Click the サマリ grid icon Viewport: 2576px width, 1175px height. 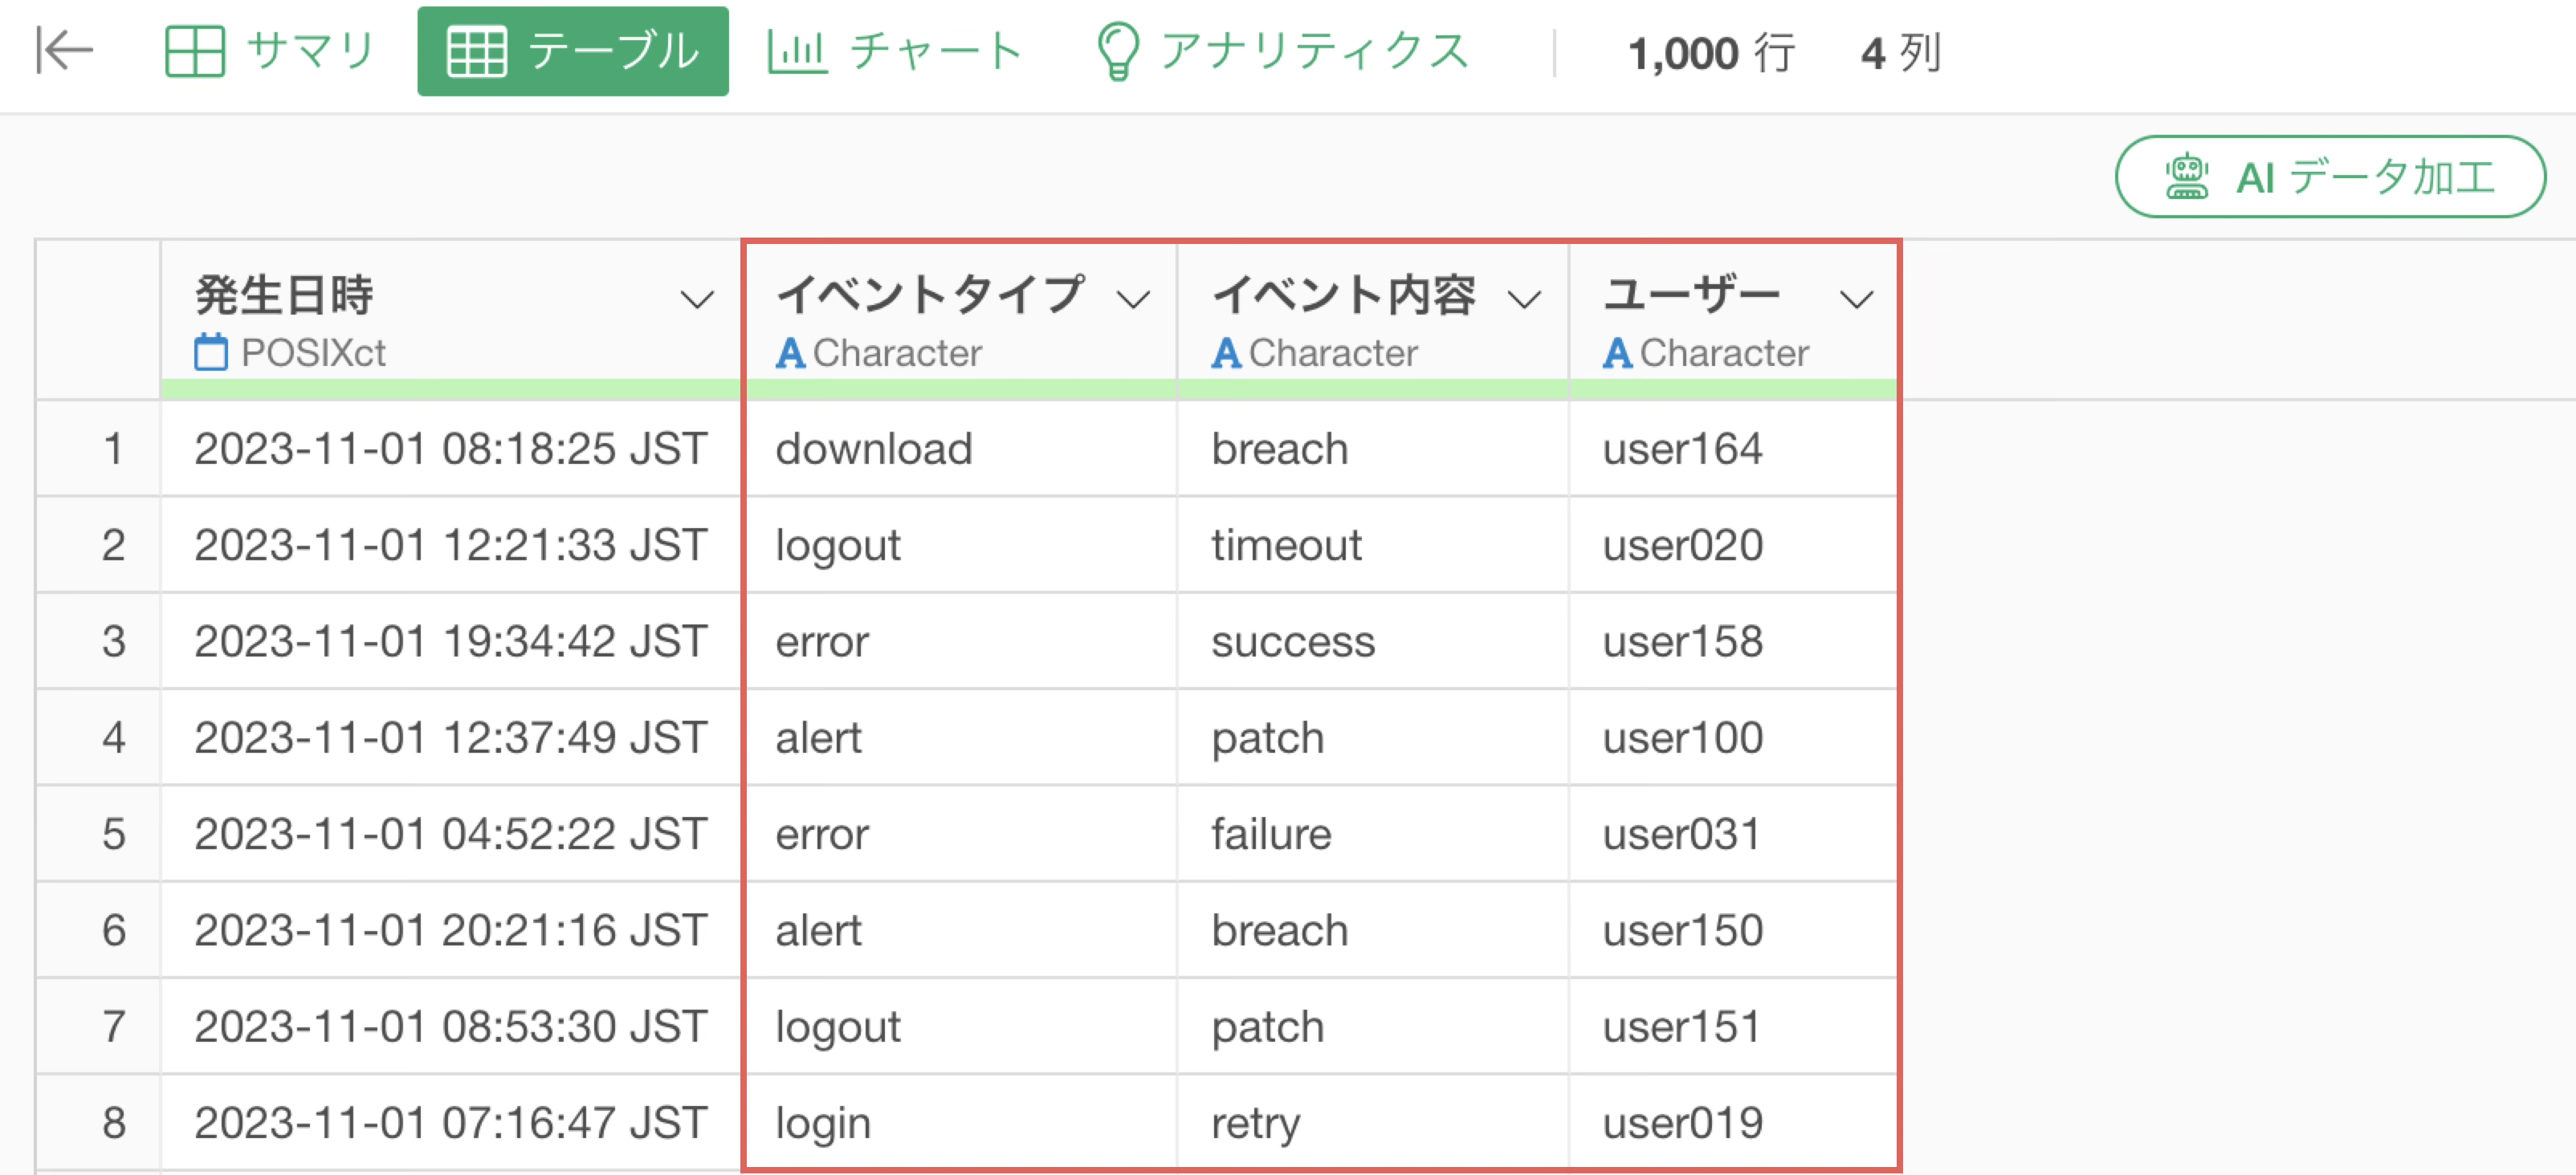(194, 51)
